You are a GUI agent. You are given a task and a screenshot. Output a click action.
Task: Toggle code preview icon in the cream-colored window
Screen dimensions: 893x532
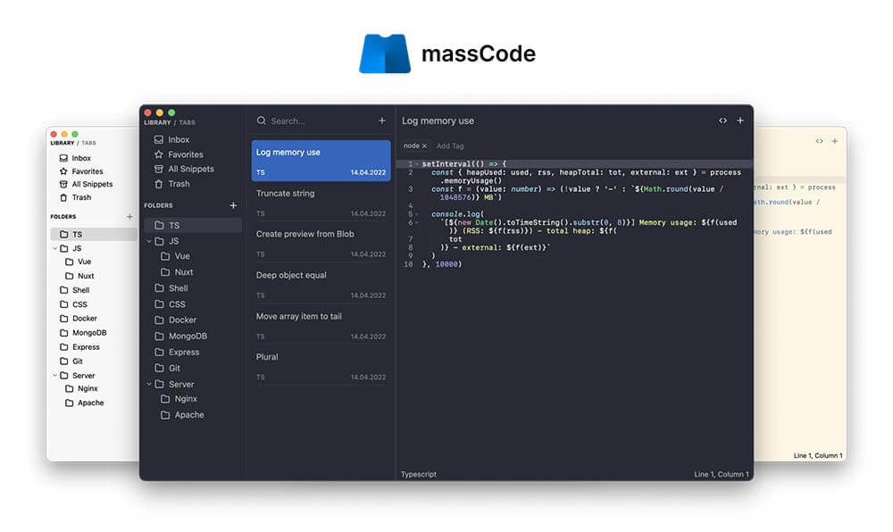click(x=819, y=141)
